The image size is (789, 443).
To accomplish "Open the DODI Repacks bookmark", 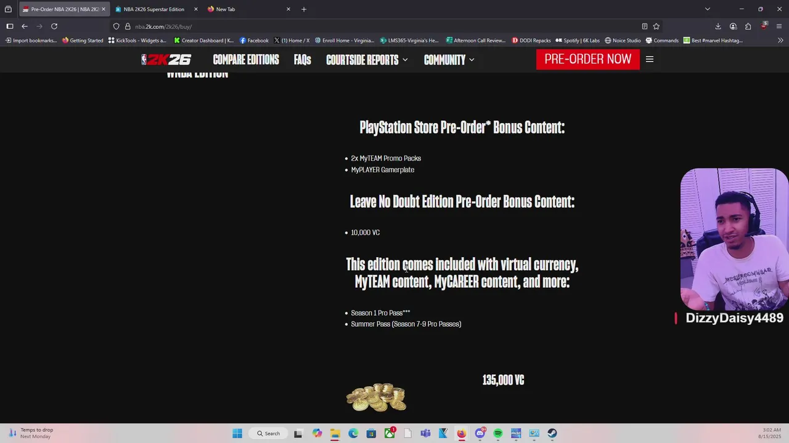I will (x=531, y=41).
